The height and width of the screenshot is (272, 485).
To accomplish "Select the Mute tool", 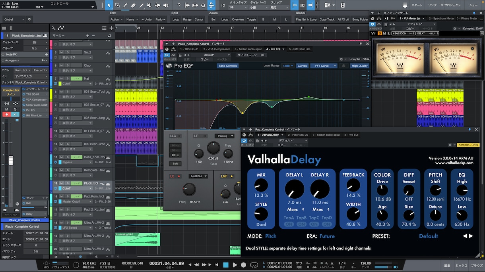I will point(149,6).
